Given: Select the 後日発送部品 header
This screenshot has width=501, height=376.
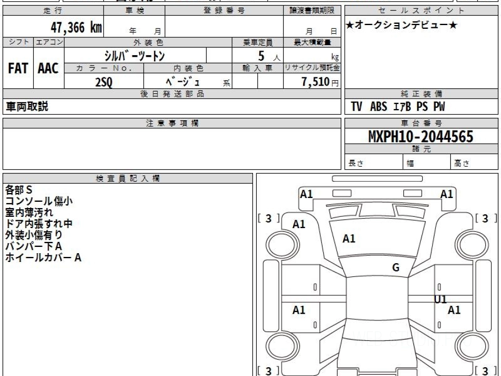Looking at the screenshot, I should point(172,94).
